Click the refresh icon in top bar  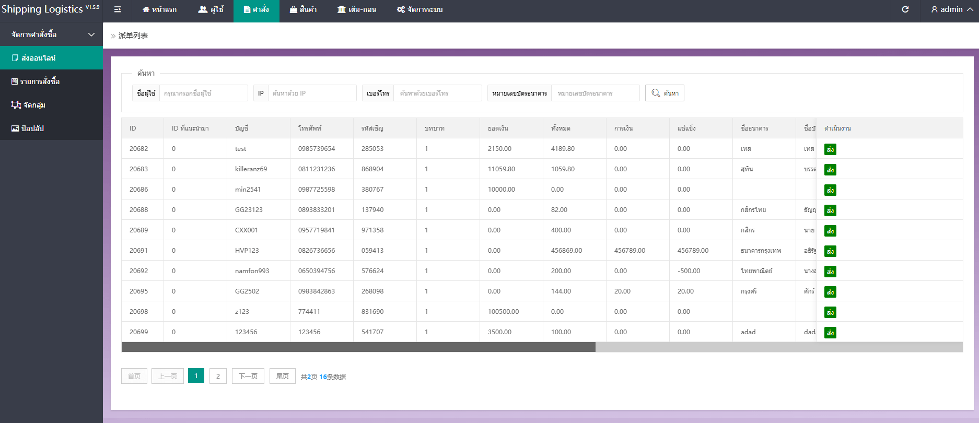click(905, 9)
